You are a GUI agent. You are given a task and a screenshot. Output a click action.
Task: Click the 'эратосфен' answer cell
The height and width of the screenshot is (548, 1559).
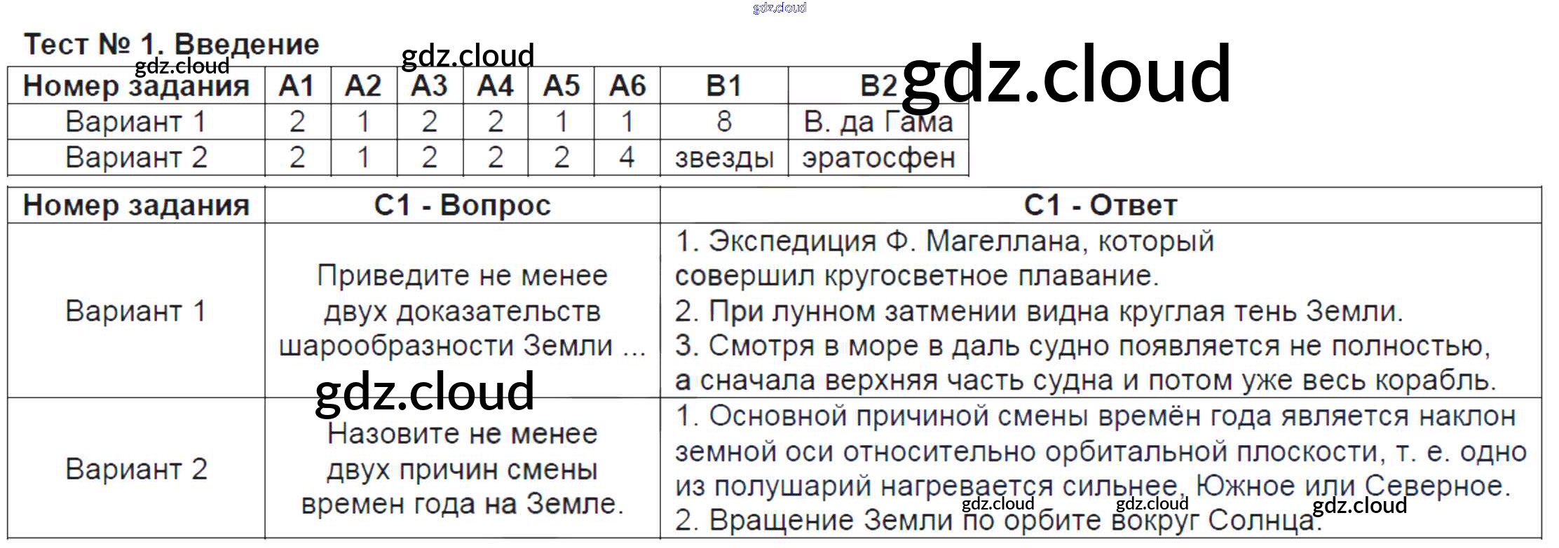click(878, 158)
